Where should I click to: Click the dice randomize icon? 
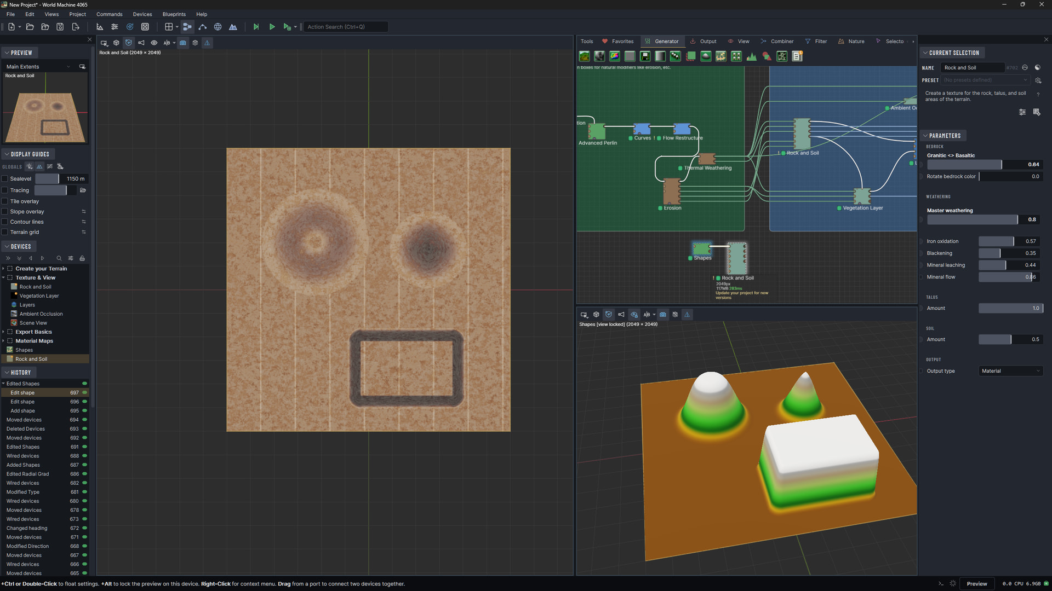[x=145, y=27]
